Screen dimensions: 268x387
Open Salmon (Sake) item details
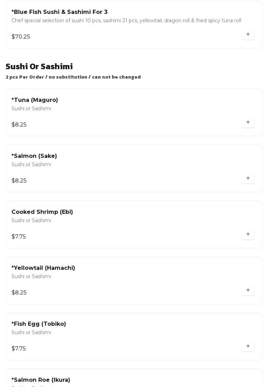coord(34,156)
